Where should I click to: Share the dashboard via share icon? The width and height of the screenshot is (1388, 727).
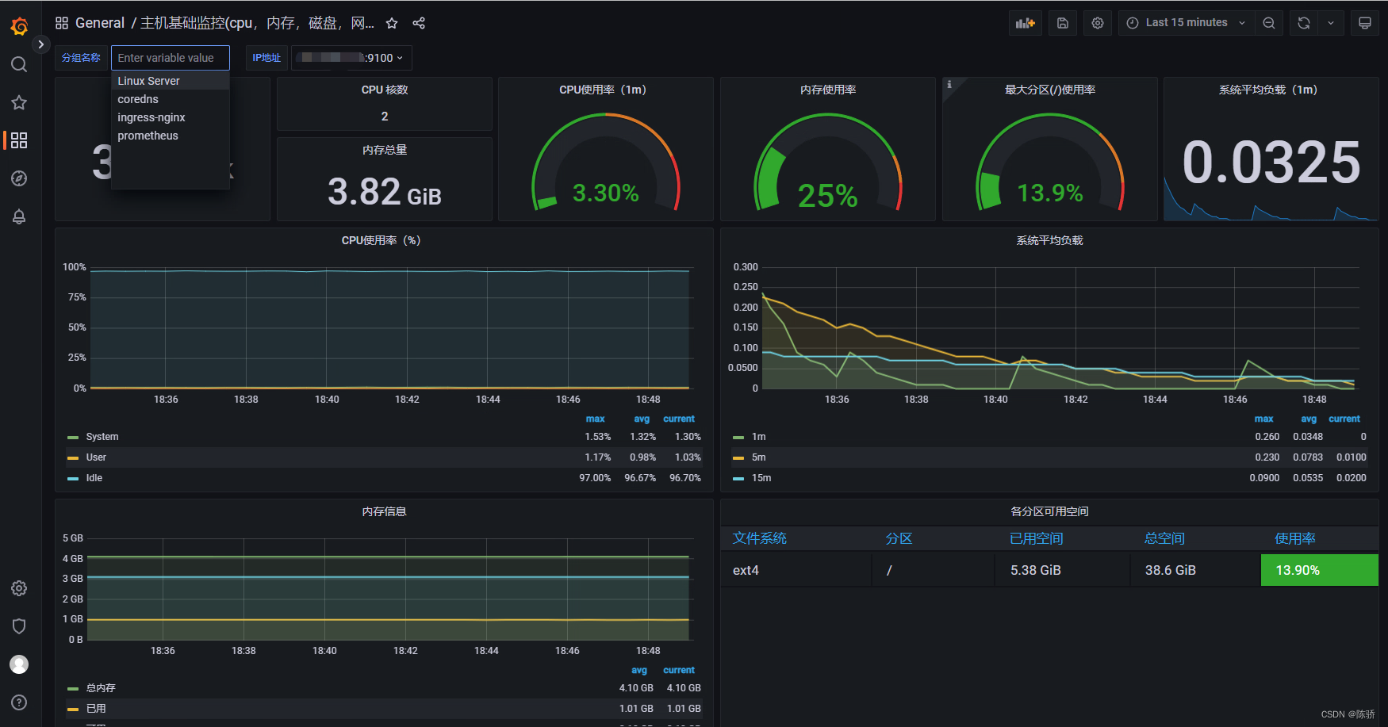(x=419, y=23)
